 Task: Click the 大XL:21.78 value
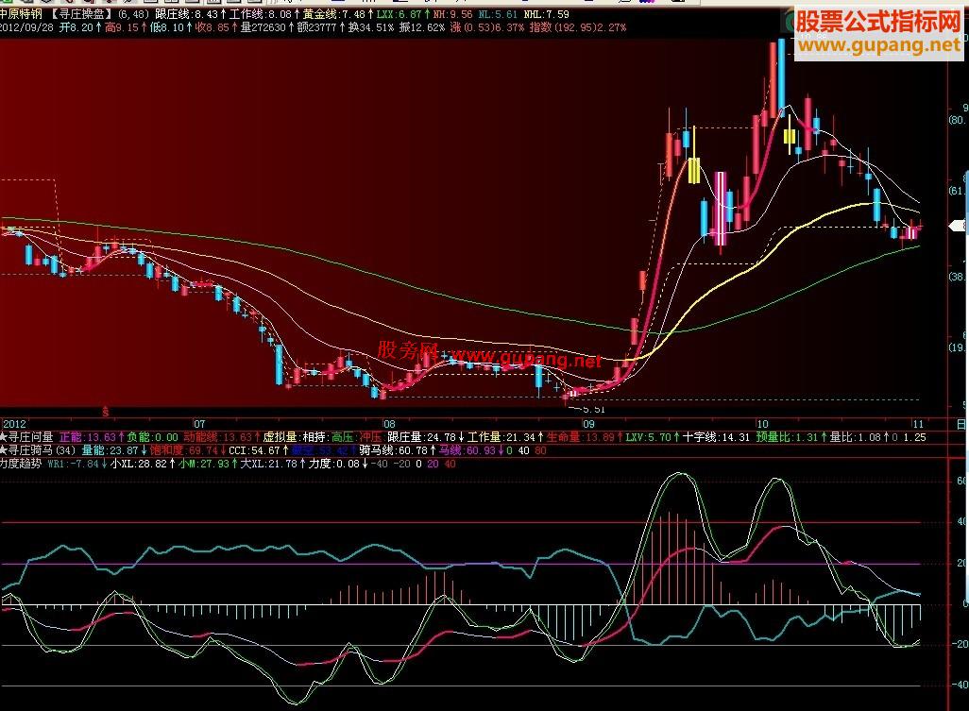273,464
